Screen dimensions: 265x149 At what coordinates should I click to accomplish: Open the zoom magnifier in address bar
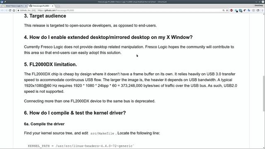(224, 10)
